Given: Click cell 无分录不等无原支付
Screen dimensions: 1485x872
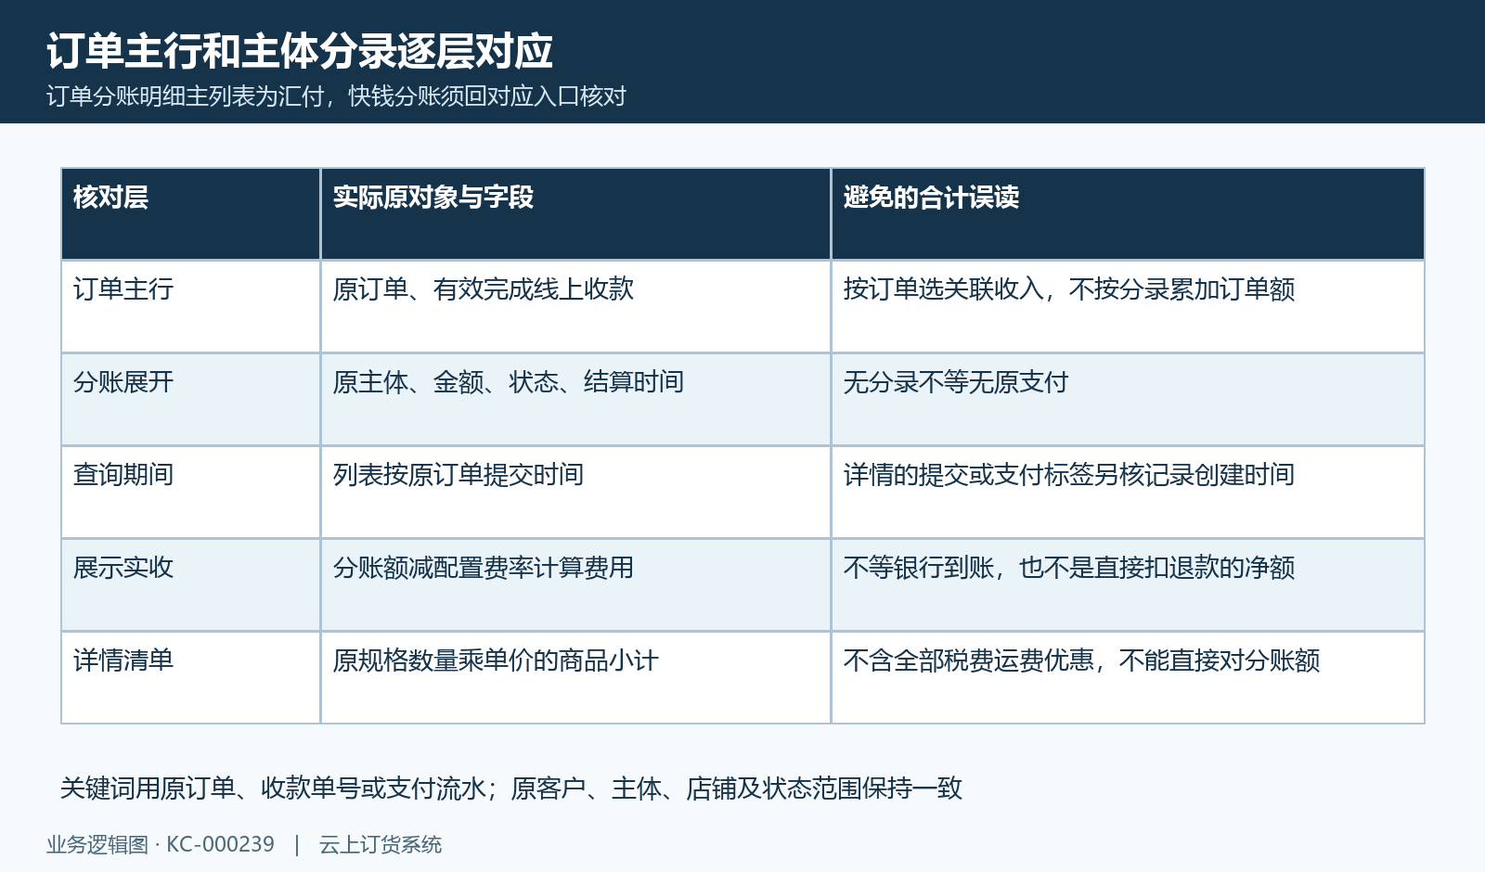Looking at the screenshot, I should (1128, 400).
